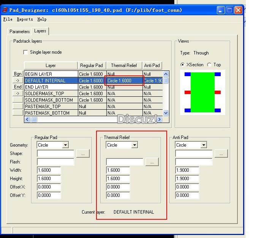This screenshot has height=238, width=275.
Task: Click the Regular Pad Offset X field
Action: tap(49, 187)
